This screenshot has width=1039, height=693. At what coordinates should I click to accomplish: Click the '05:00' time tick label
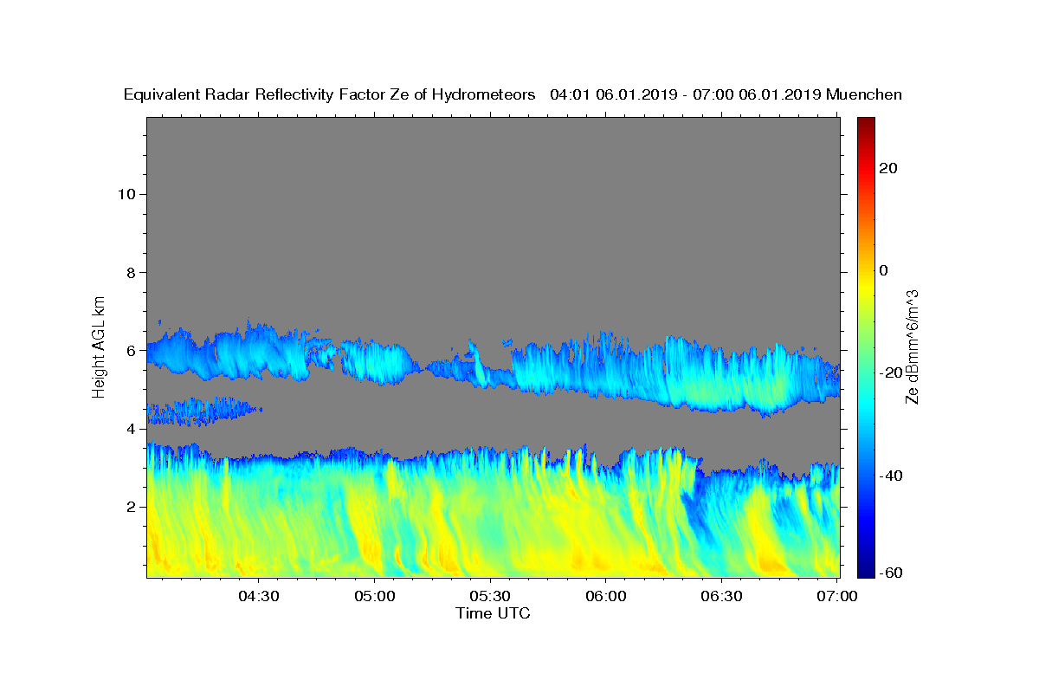pos(374,596)
